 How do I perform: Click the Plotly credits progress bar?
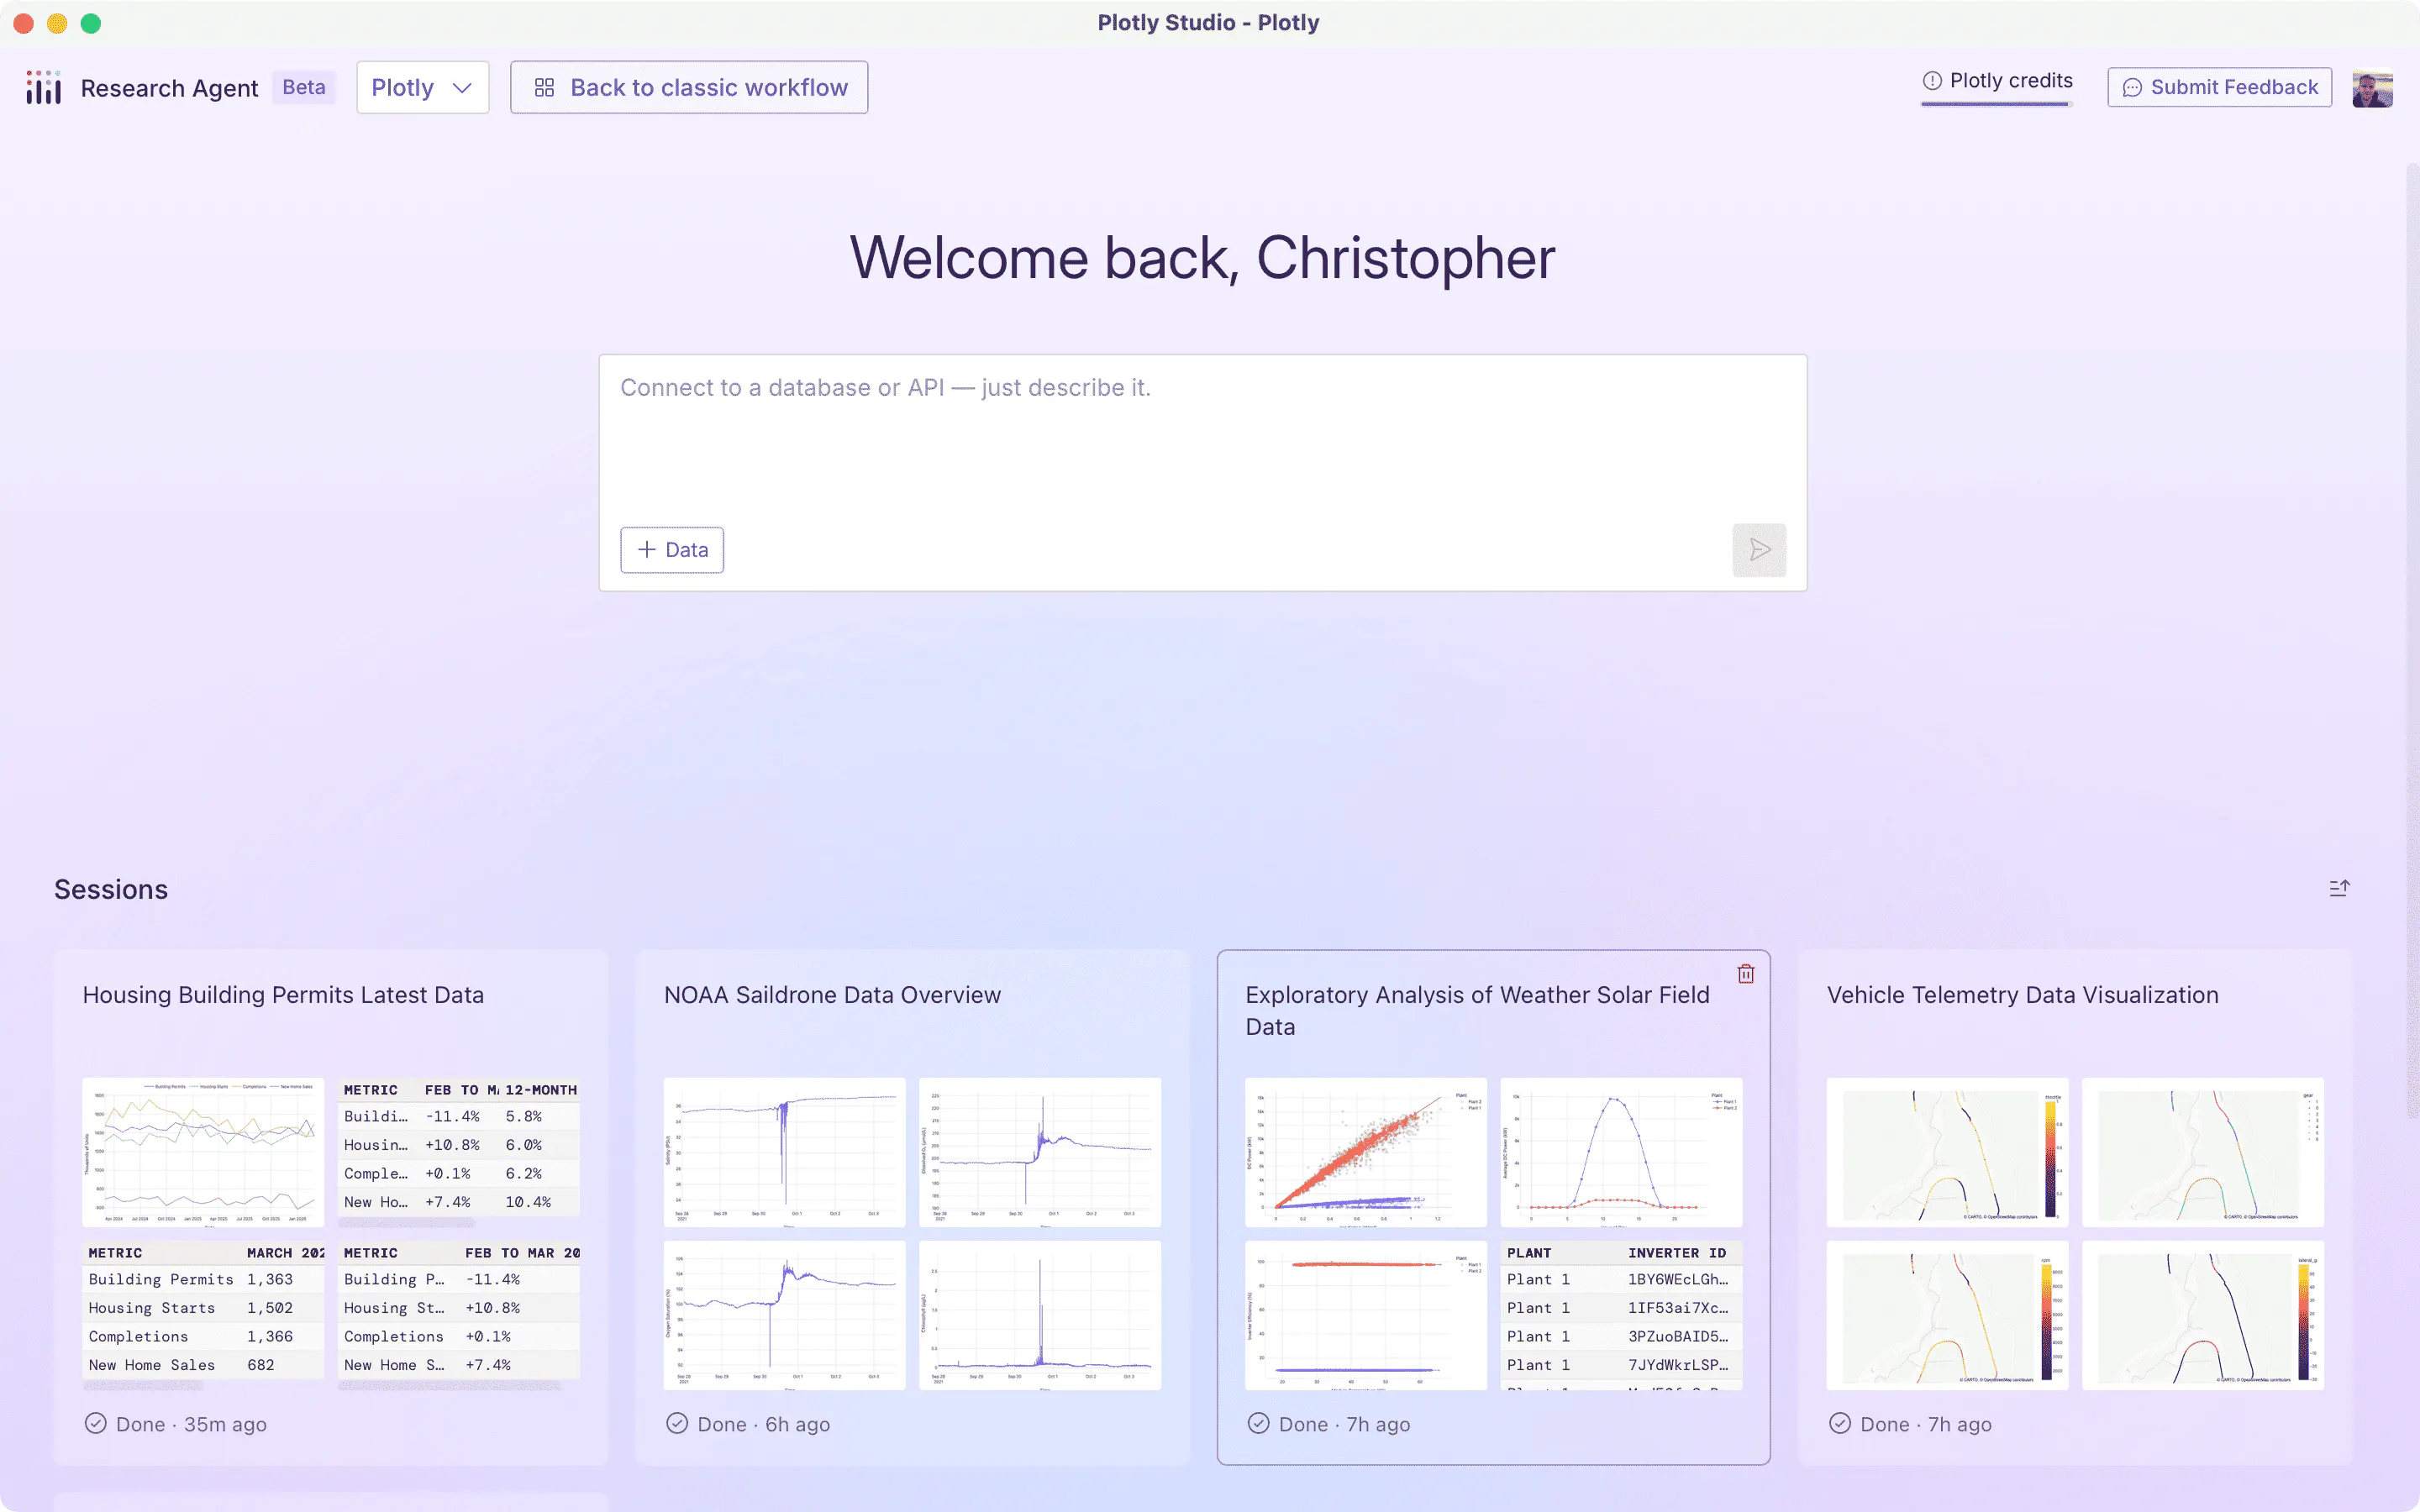point(1997,103)
